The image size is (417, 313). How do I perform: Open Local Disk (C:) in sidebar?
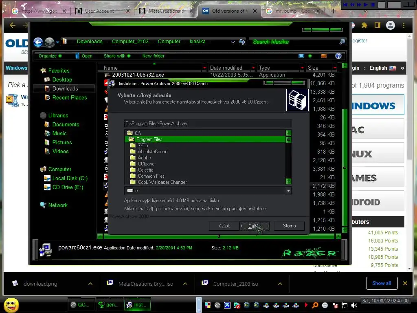70,179
